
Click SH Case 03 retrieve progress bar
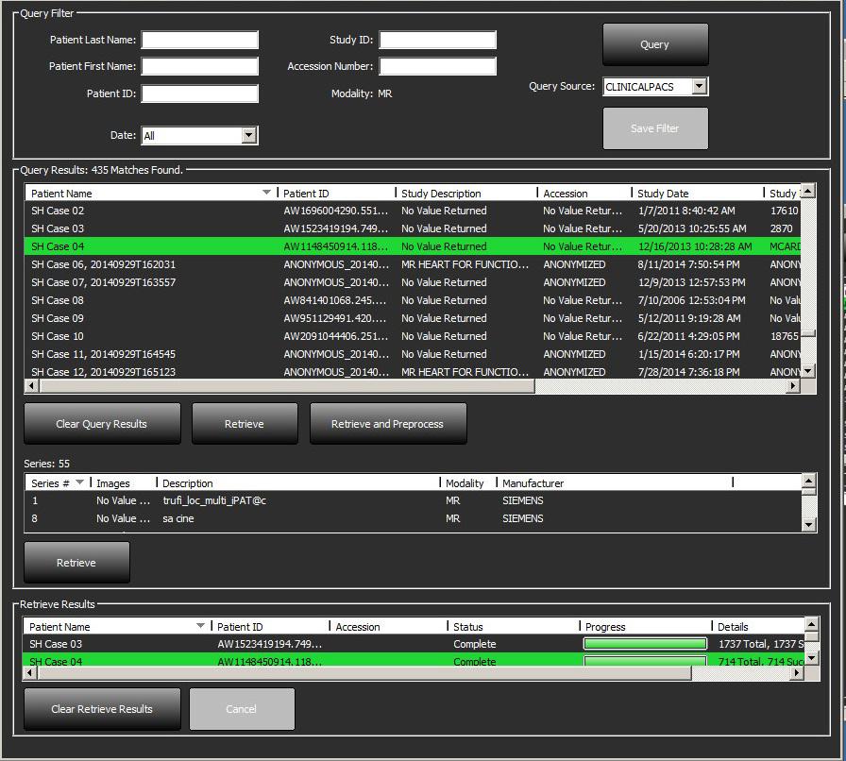[x=645, y=643]
